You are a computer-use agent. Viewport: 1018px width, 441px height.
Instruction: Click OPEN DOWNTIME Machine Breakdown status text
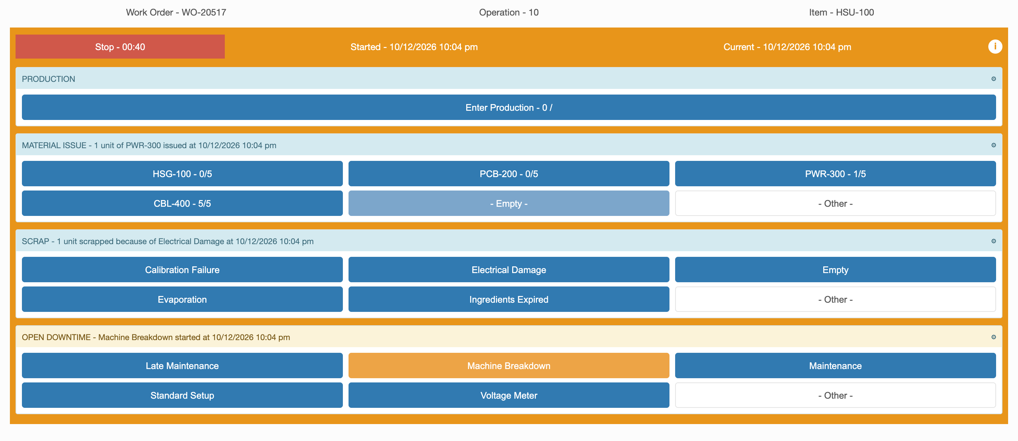[156, 337]
